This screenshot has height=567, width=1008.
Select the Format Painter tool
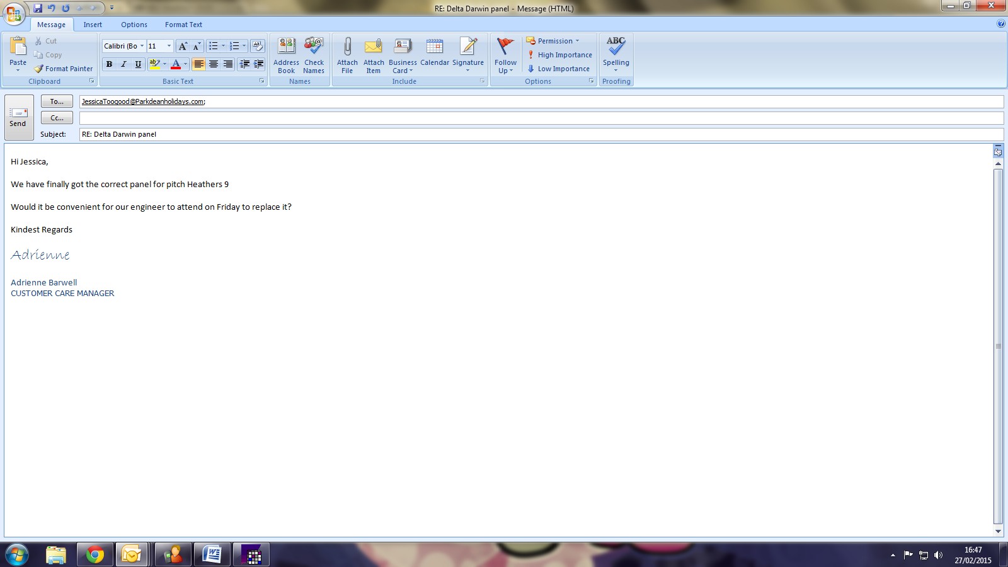[64, 69]
